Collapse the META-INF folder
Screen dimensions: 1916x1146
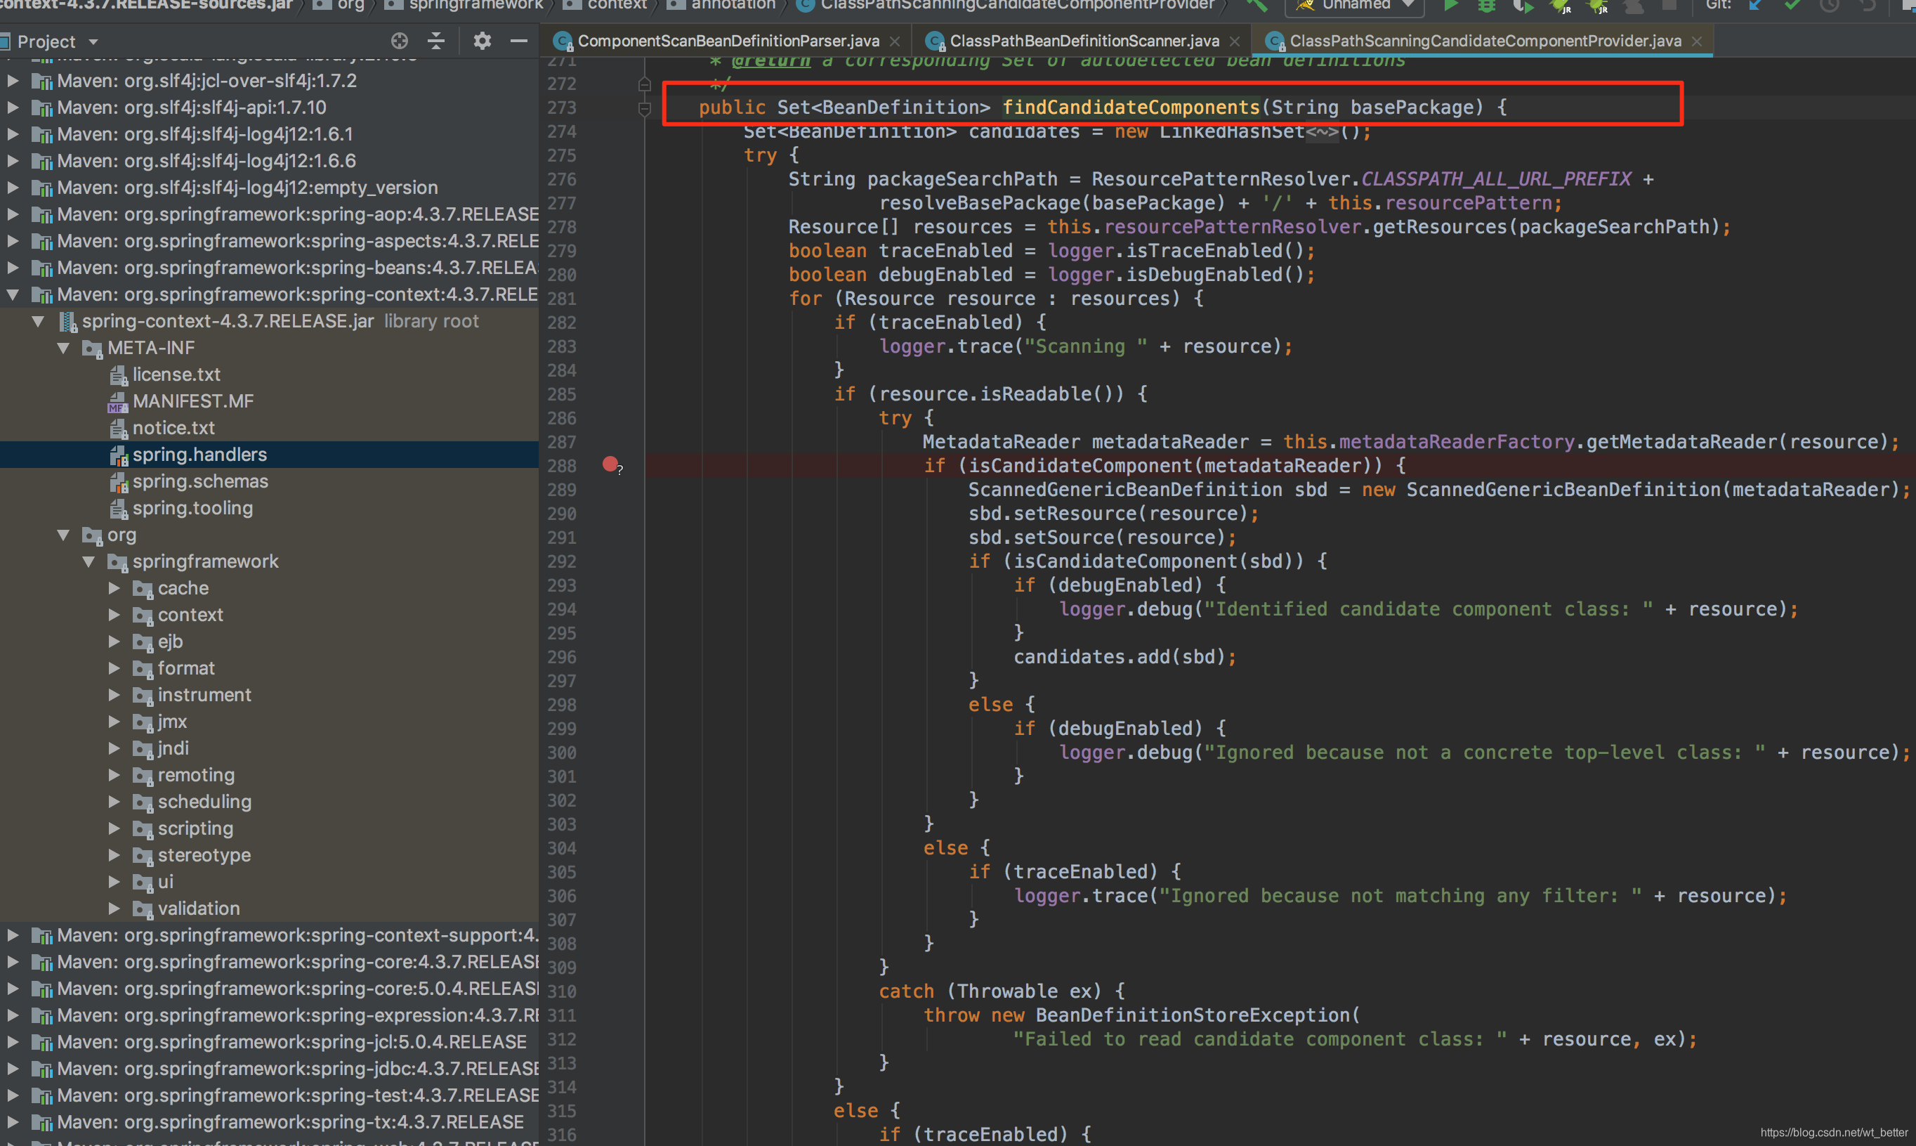tap(63, 348)
